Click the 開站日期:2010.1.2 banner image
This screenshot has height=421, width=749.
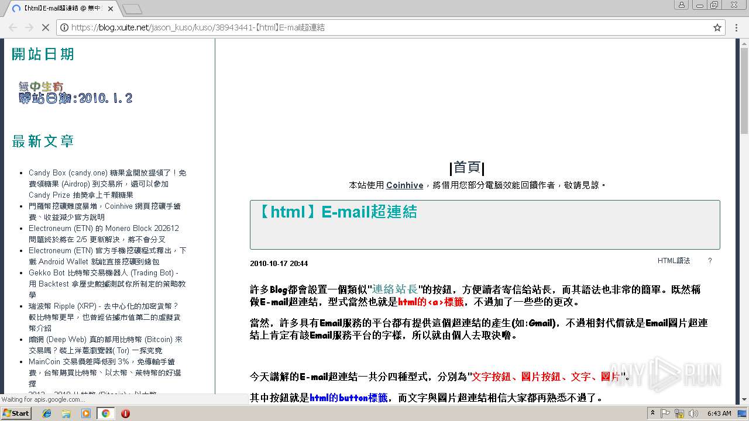tap(75, 93)
